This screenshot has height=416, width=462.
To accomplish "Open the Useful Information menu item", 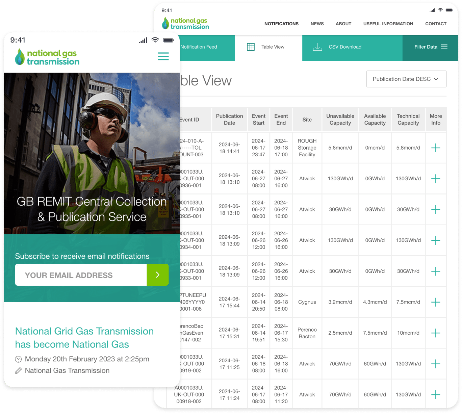I will pos(388,24).
